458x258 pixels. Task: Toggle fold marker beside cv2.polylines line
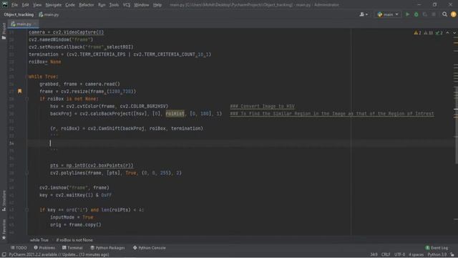[x=26, y=173]
